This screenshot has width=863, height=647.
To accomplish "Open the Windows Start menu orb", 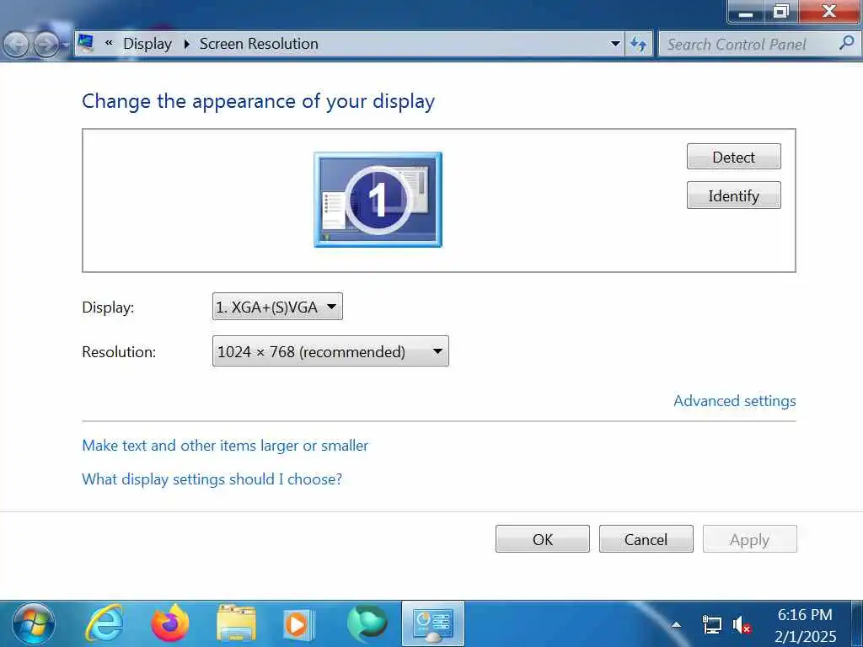I will coord(34,624).
